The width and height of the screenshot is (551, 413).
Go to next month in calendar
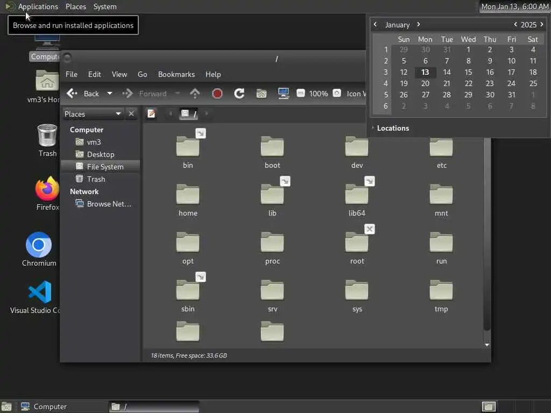[x=418, y=24]
